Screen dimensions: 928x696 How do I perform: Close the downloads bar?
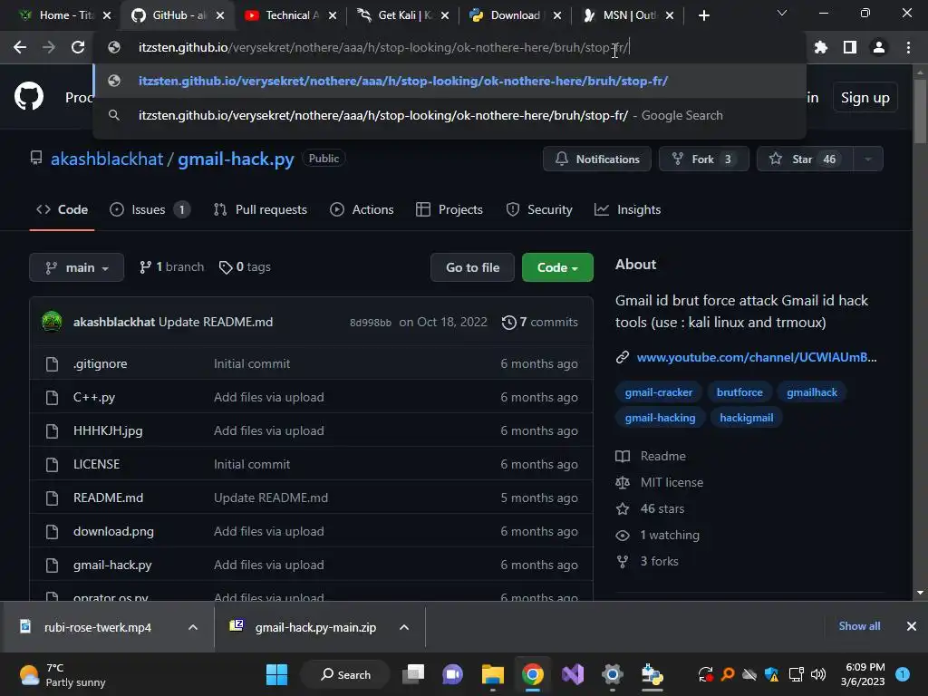click(912, 626)
